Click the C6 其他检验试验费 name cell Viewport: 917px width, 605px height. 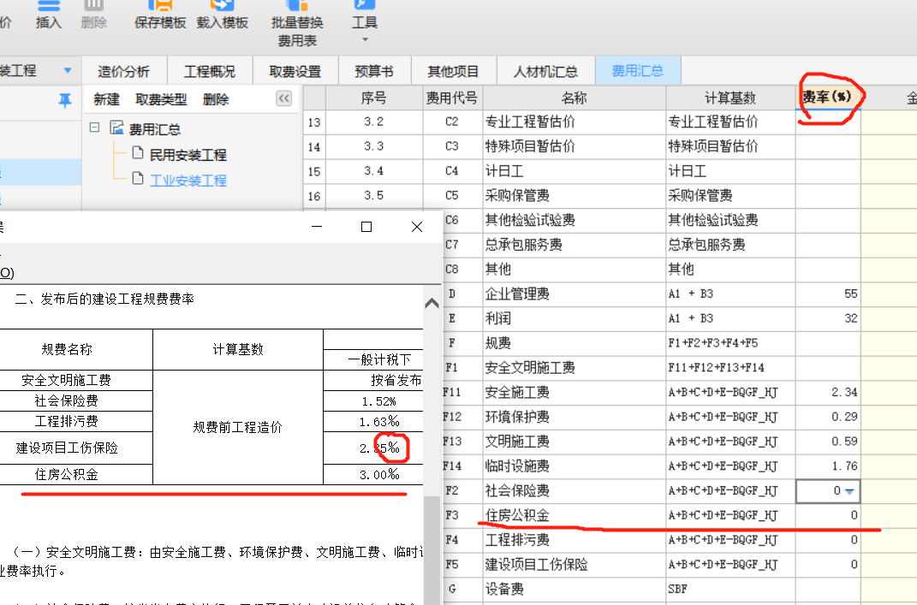pyautogui.click(x=574, y=221)
